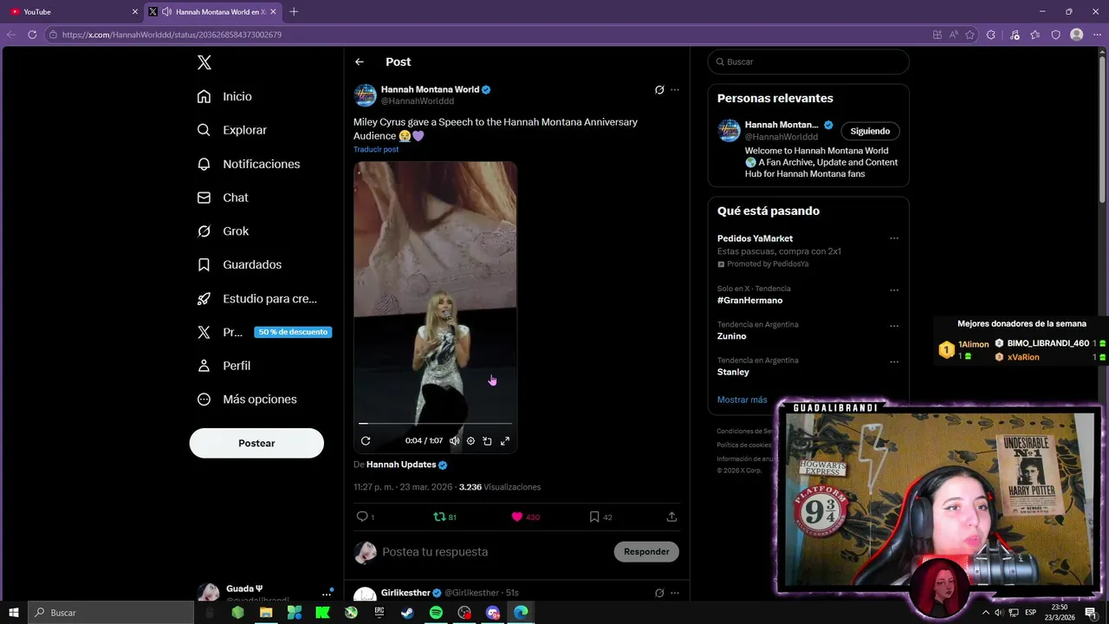1109x624 pixels.
Task: Close the YouTube tab
Action: click(134, 11)
